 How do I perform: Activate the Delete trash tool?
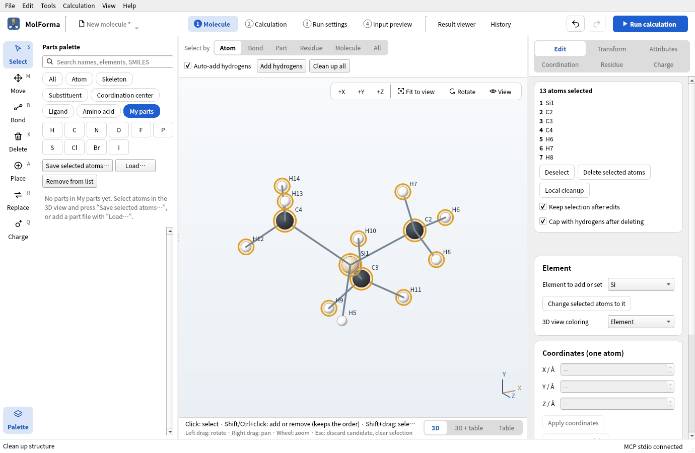(18, 142)
